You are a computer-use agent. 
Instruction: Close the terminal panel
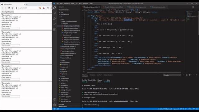tap(197, 75)
